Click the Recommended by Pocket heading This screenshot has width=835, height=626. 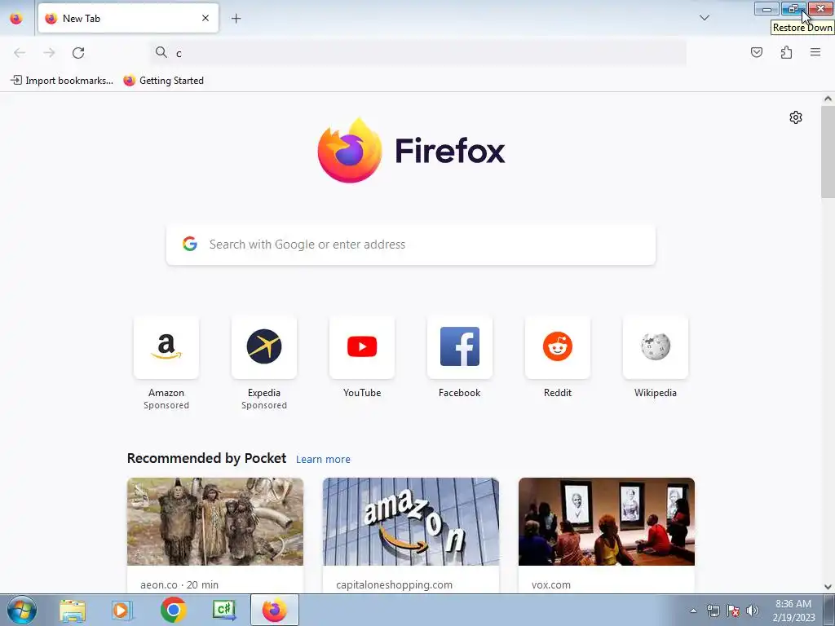(206, 458)
